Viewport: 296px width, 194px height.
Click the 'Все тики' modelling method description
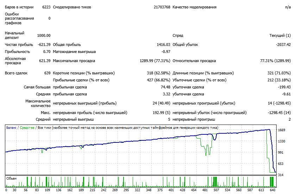tap(128, 128)
